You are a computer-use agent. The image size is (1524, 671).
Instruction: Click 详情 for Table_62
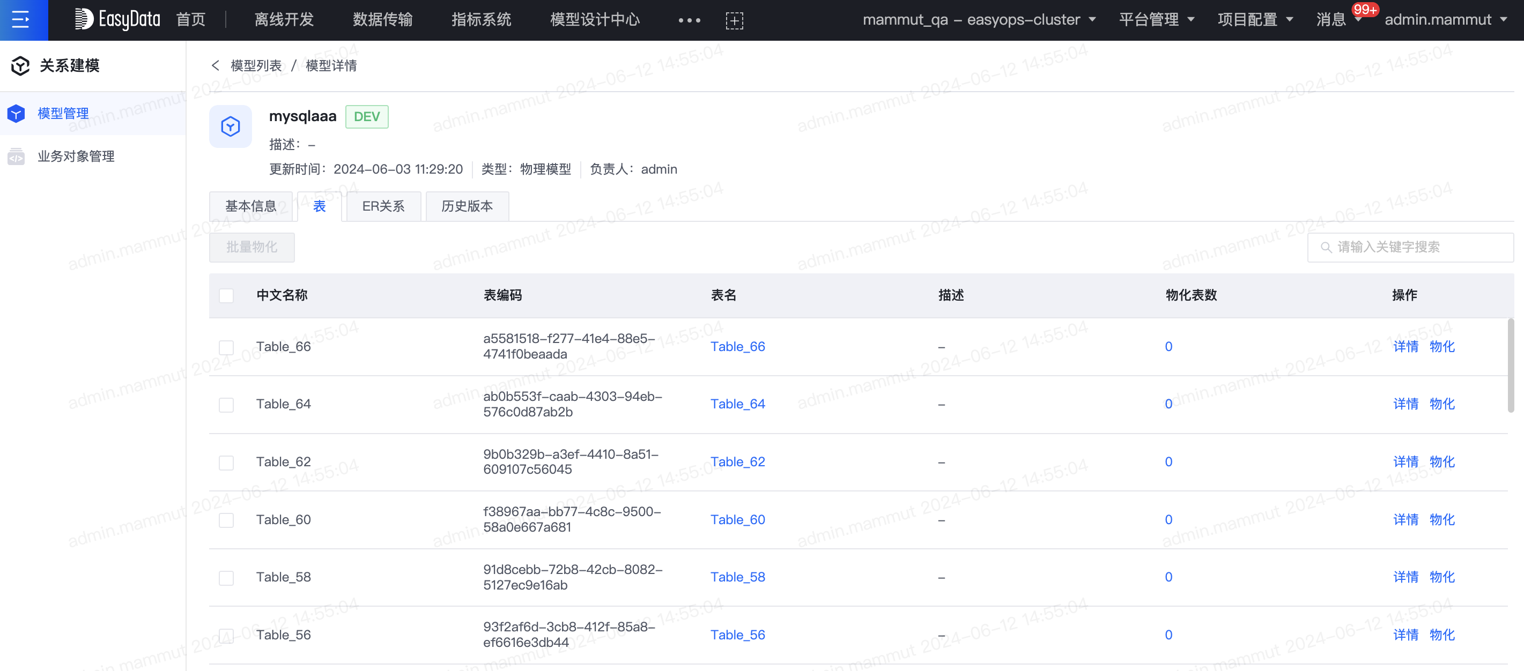(1405, 462)
